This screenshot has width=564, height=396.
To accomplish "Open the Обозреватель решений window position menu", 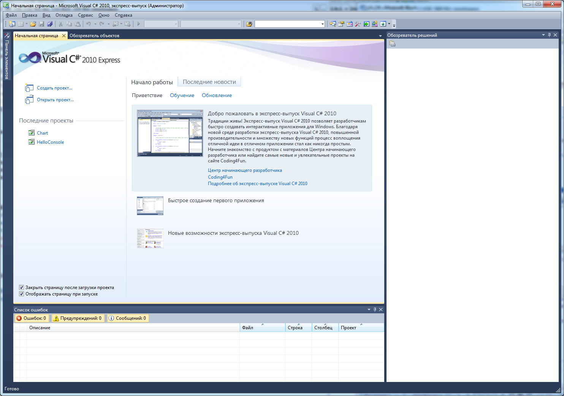I will pos(543,35).
